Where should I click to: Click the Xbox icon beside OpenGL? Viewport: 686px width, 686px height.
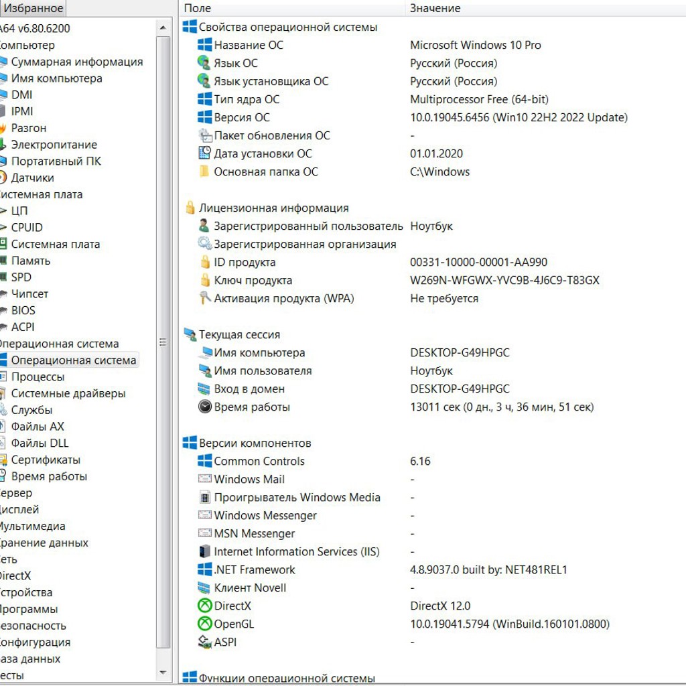point(205,624)
